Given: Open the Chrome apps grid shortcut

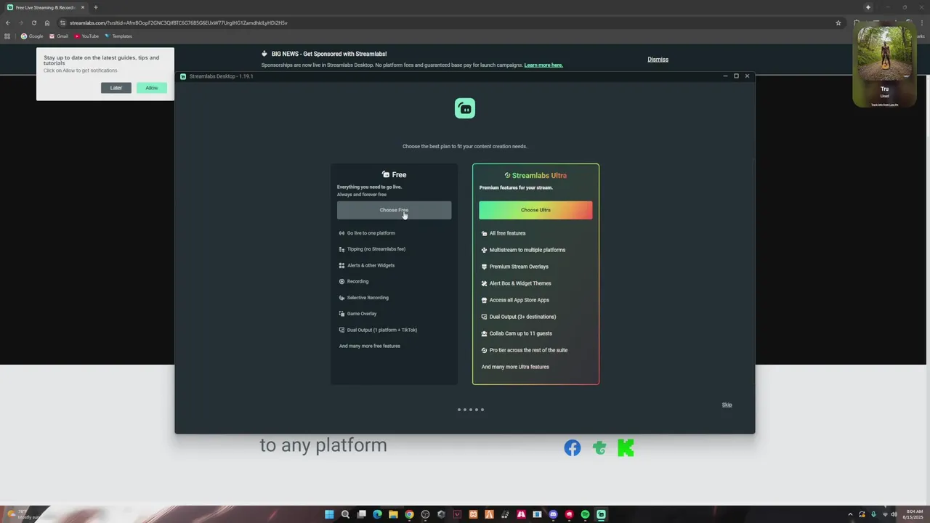Looking at the screenshot, I should tap(8, 36).
